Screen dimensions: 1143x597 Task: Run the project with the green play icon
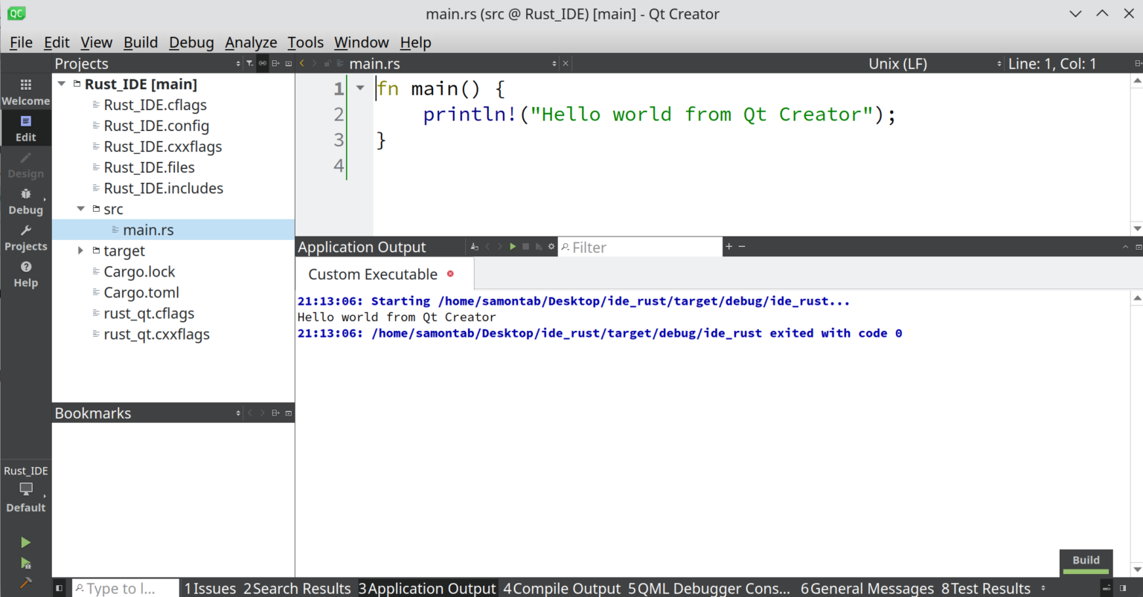click(x=25, y=542)
